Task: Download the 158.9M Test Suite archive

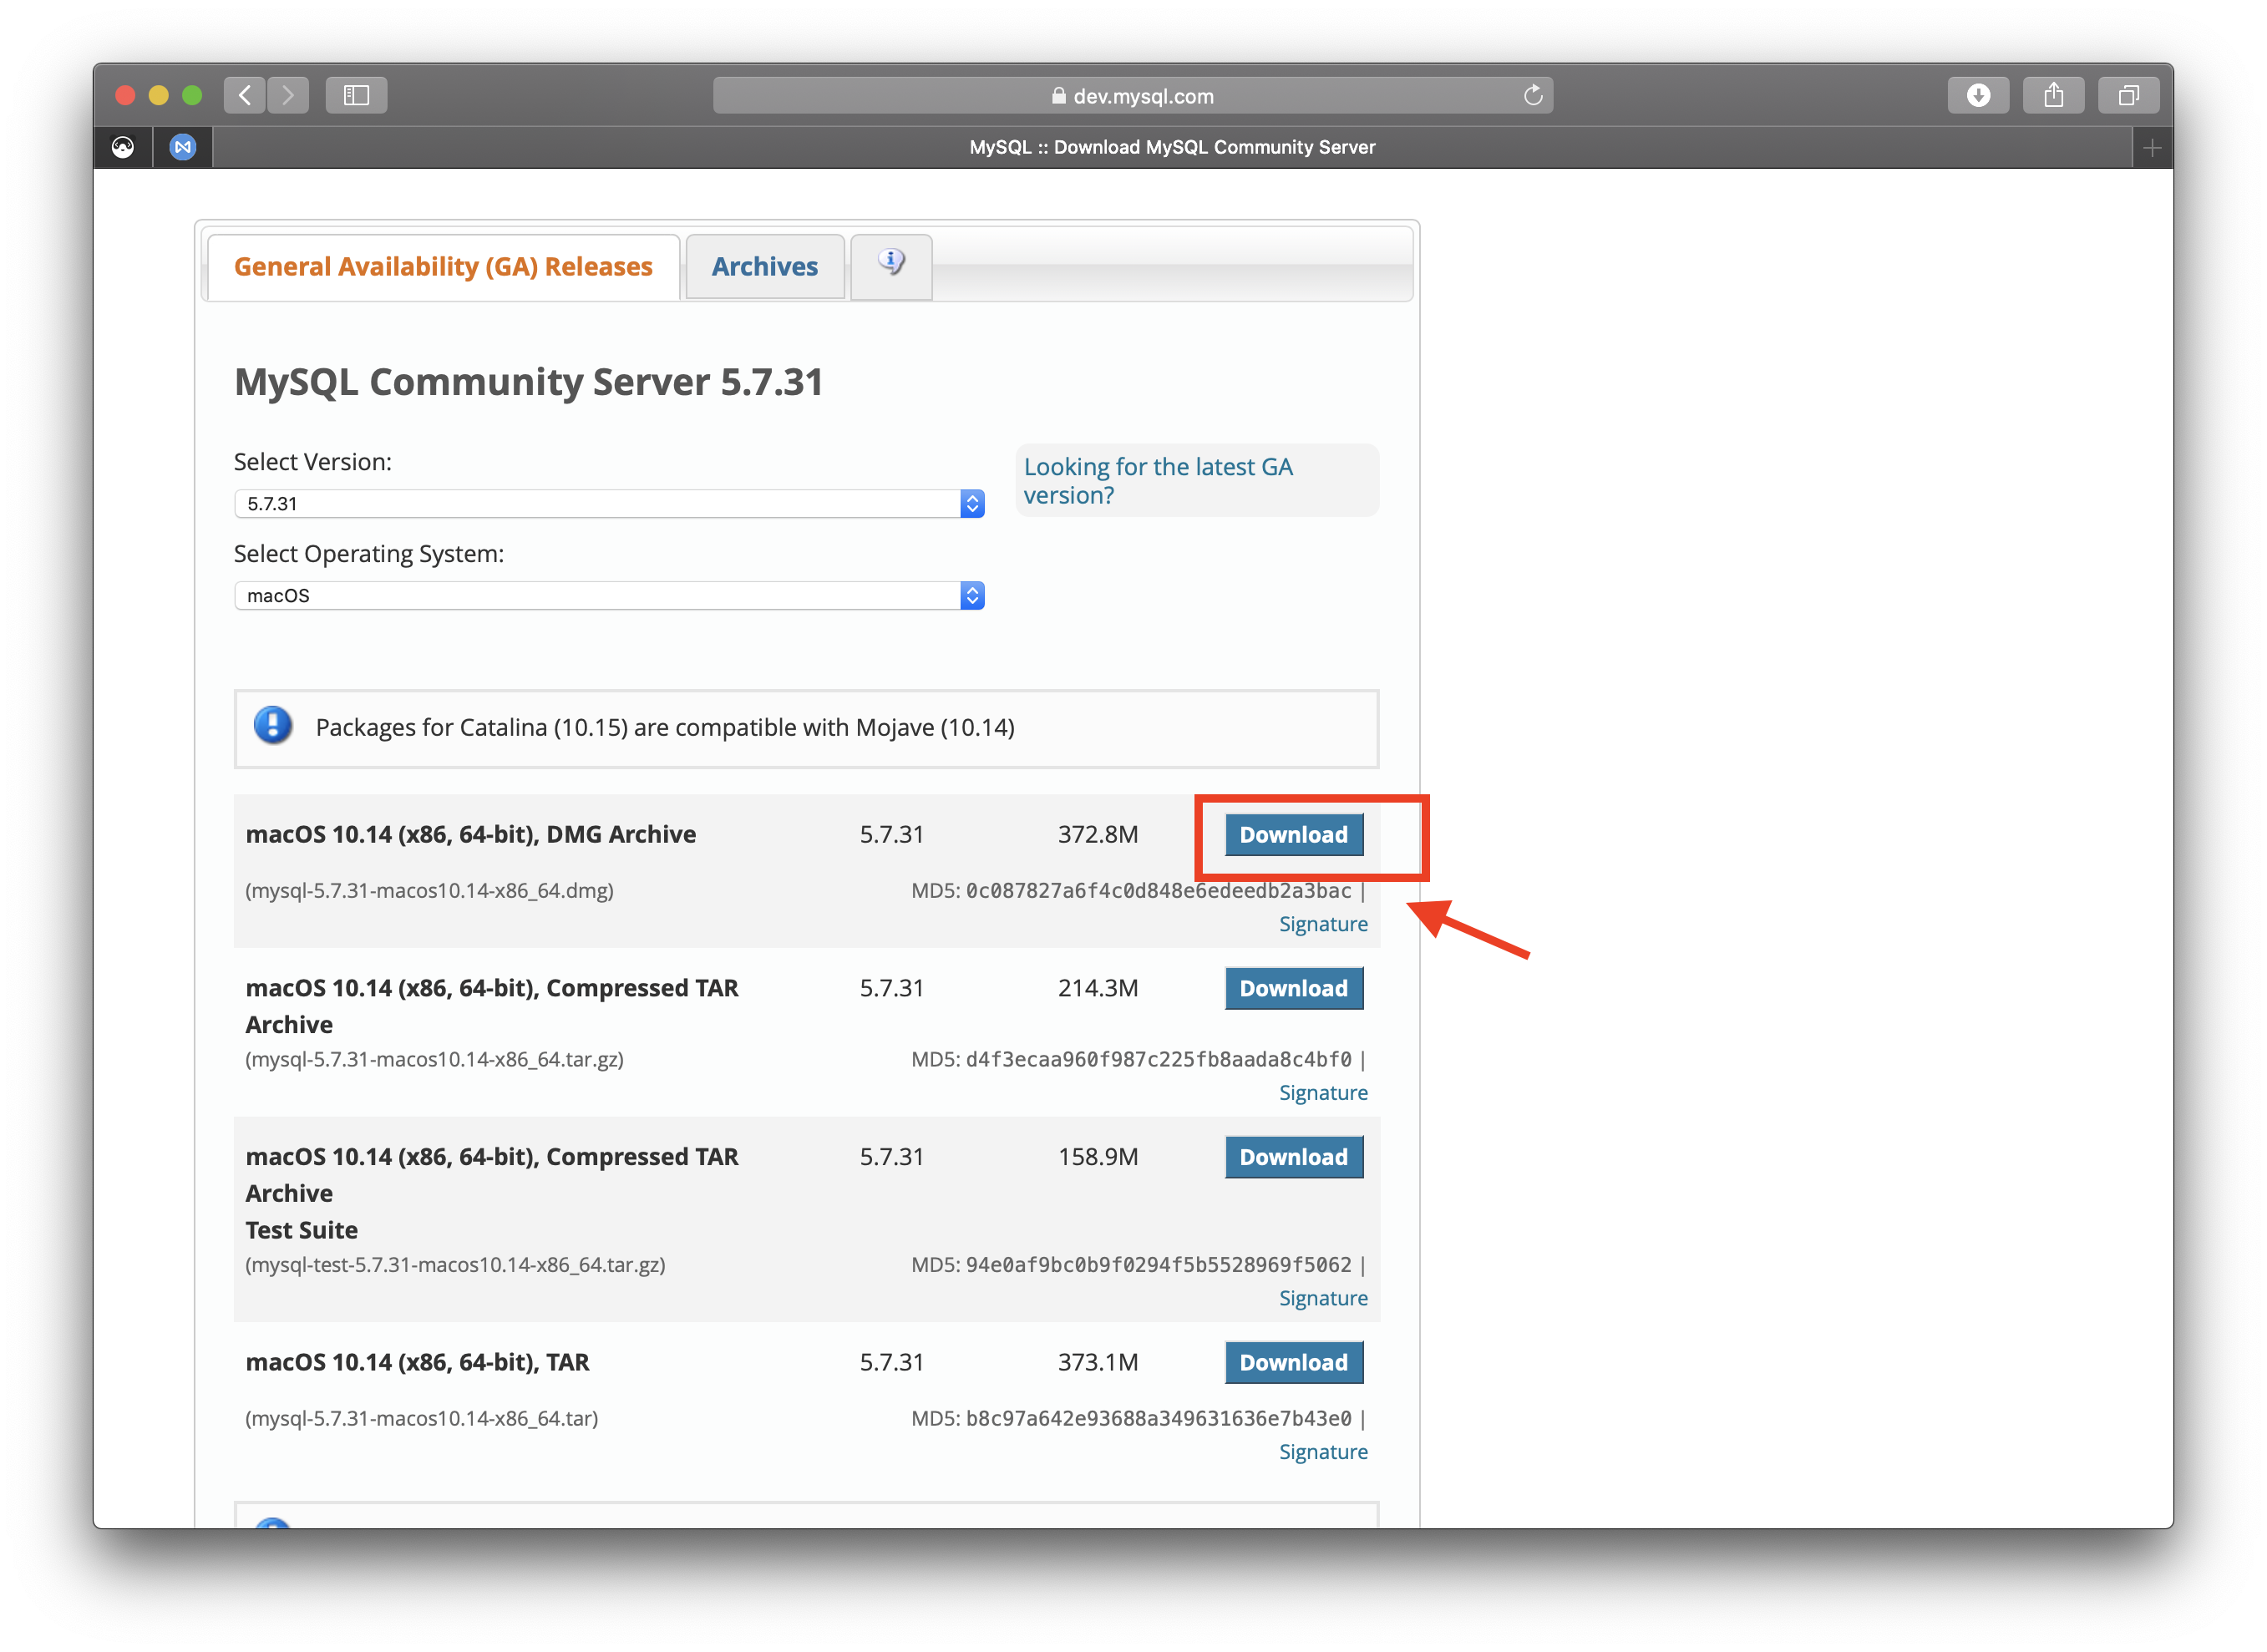Action: click(1293, 1157)
